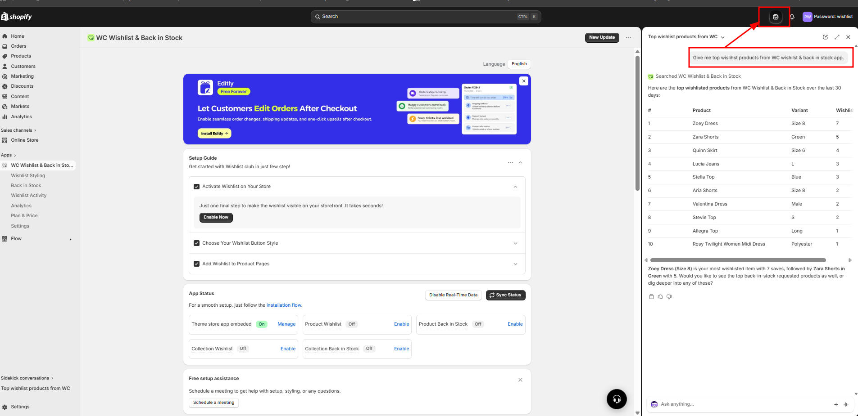This screenshot has width=858, height=416.
Task: Open the installation flow link
Action: (284, 305)
